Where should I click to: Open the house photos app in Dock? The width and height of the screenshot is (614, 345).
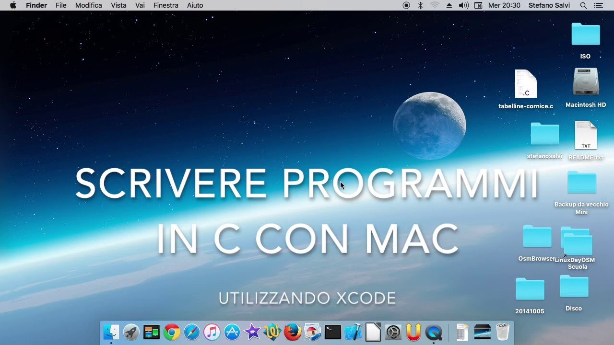coord(312,332)
